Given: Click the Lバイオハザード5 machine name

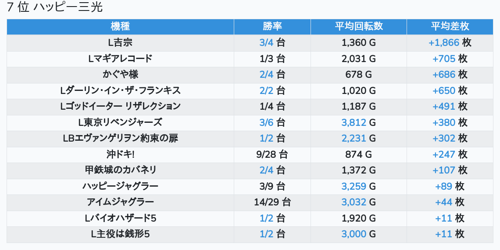Looking at the screenshot, I should tap(120, 218).
